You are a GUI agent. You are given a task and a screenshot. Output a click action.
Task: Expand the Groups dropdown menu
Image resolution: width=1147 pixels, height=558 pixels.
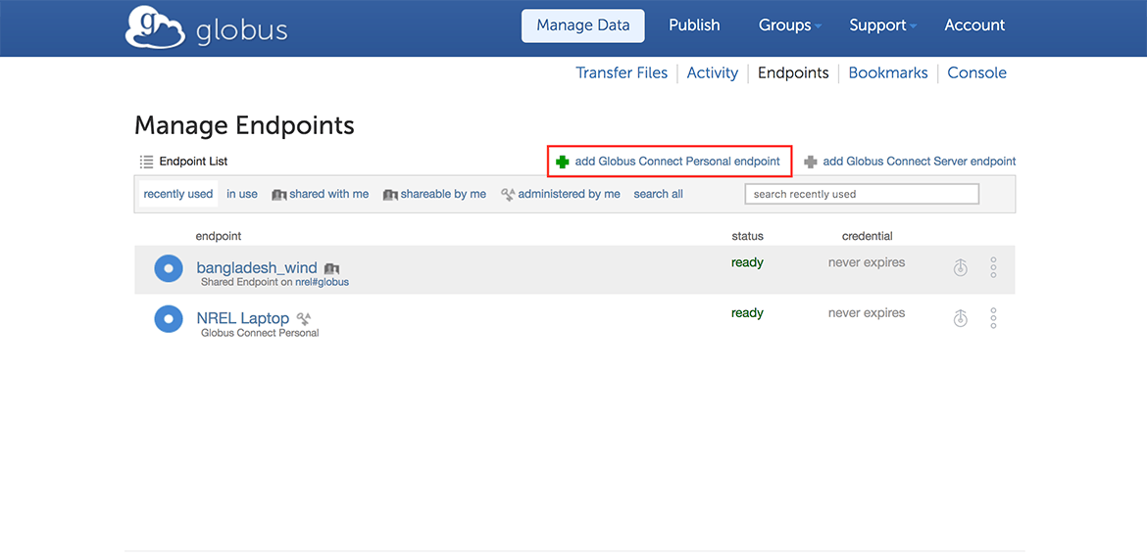coord(790,25)
